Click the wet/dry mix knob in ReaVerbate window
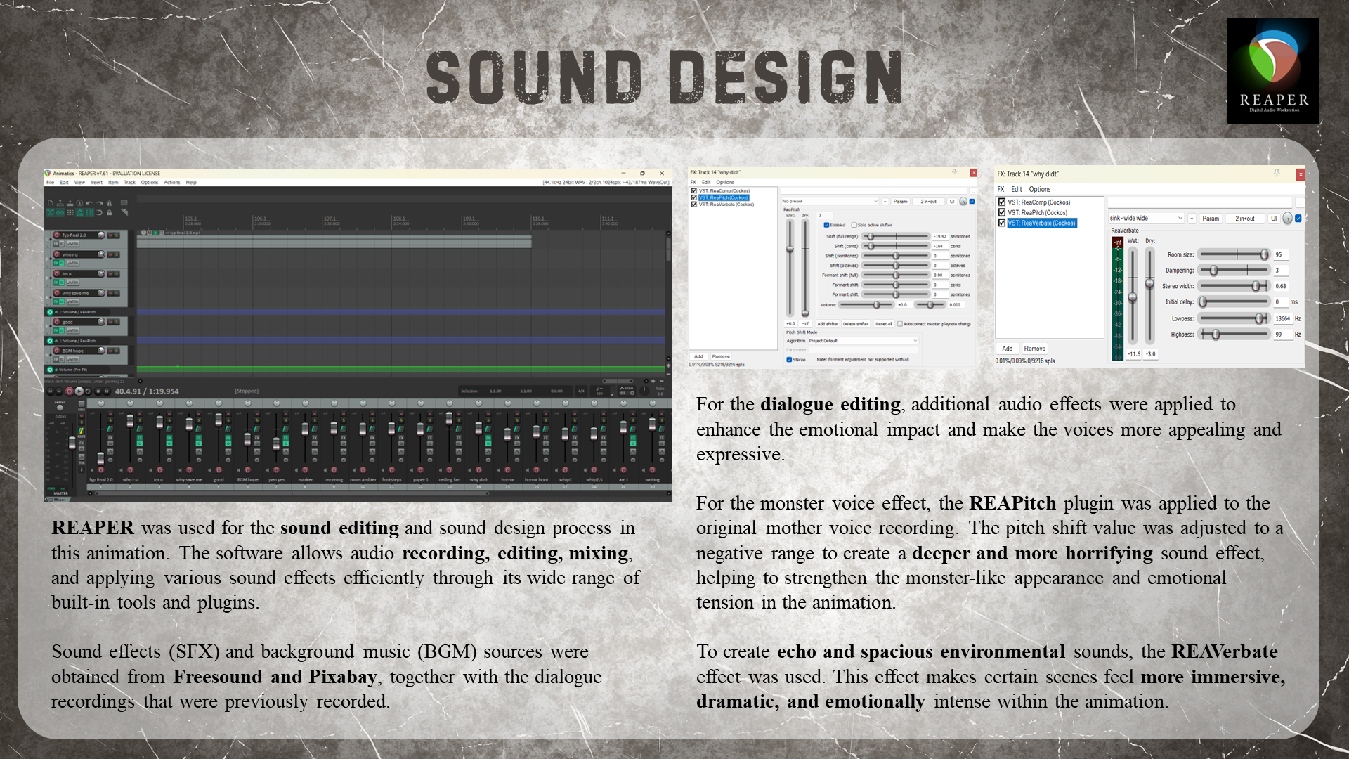Screen dimensions: 1349x759 tap(1287, 219)
